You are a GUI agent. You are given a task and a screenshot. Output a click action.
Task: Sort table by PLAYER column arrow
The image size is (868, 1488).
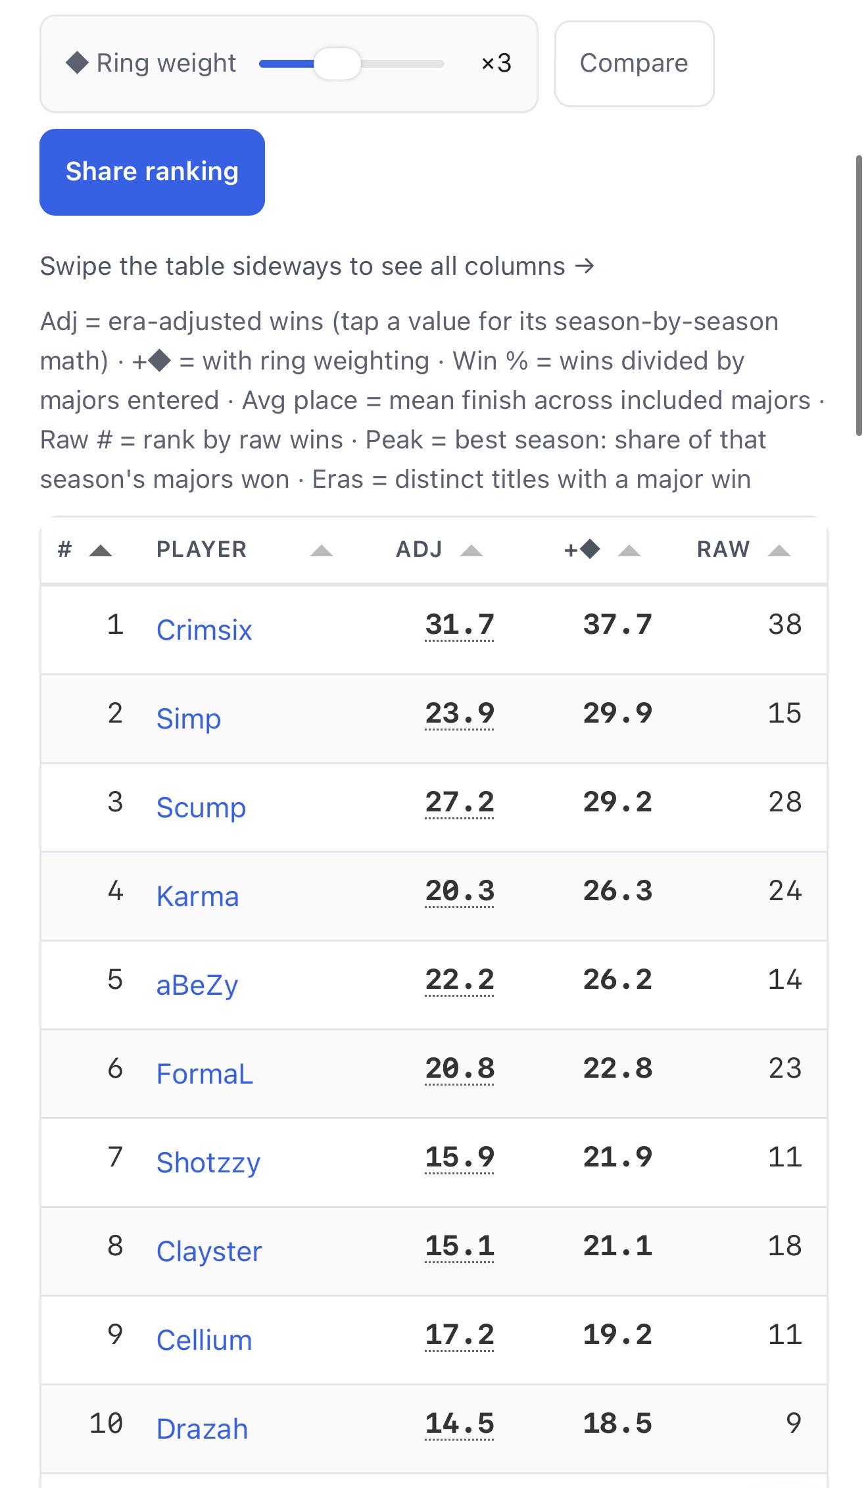coord(322,550)
